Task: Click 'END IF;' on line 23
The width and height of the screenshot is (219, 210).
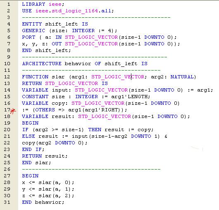Action: tap(33, 149)
